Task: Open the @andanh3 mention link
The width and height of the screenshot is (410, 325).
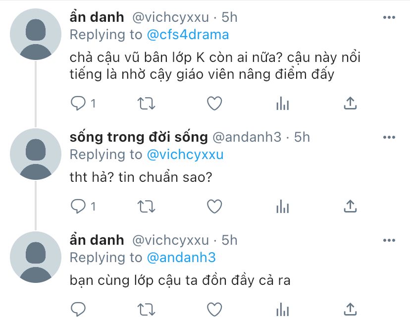Action: 181,258
